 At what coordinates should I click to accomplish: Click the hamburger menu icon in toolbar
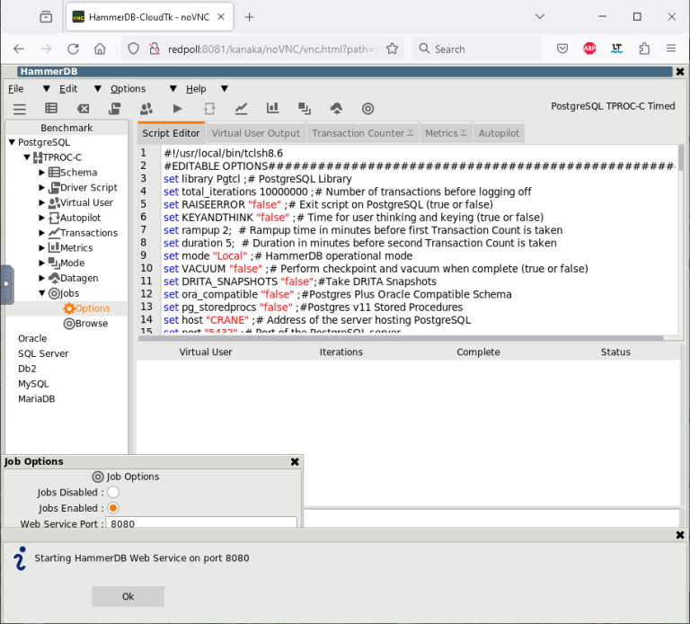tap(19, 109)
